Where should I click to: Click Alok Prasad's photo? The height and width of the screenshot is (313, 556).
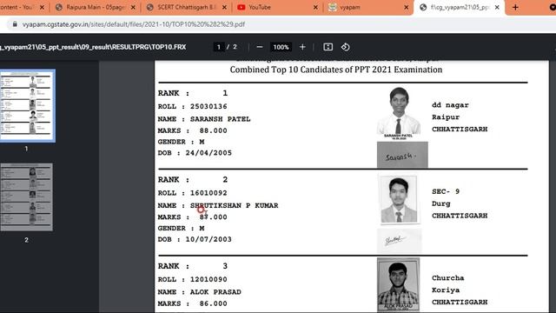[398, 284]
